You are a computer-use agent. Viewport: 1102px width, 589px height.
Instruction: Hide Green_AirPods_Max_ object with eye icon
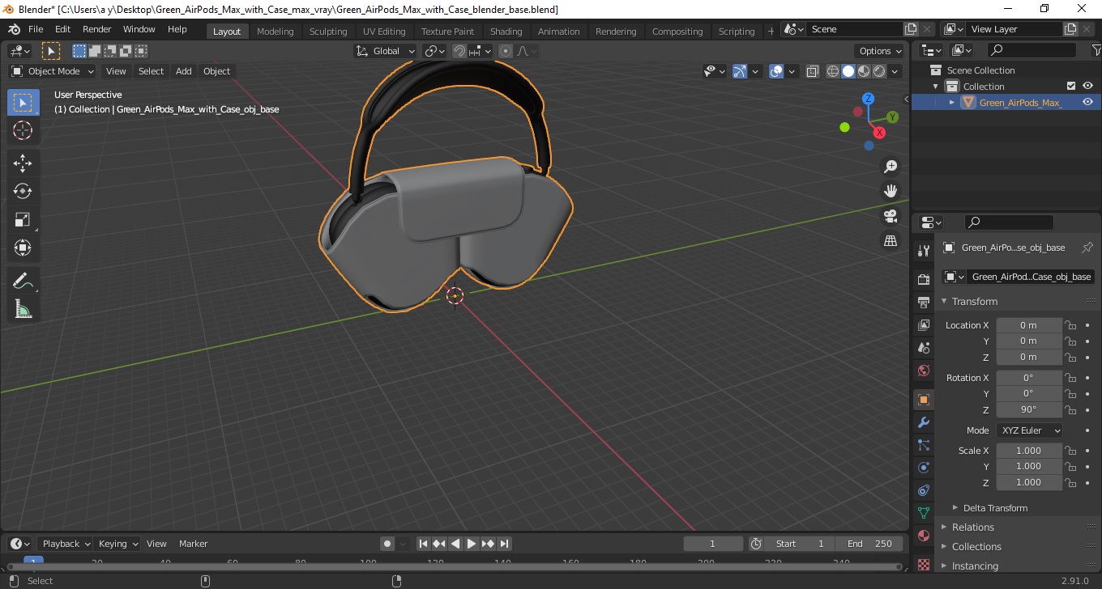1087,102
